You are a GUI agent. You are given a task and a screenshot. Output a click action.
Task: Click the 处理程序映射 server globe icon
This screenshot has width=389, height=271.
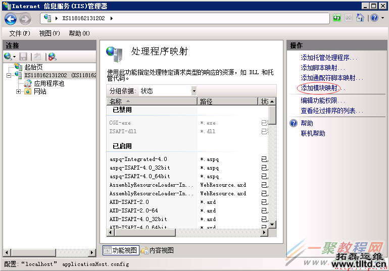(x=114, y=54)
